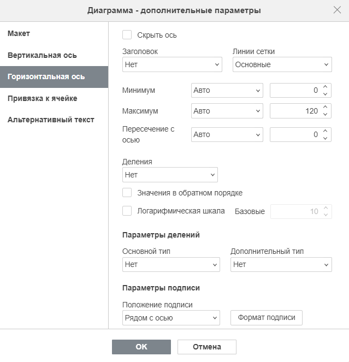Confirm settings with the OK button

click(x=141, y=347)
